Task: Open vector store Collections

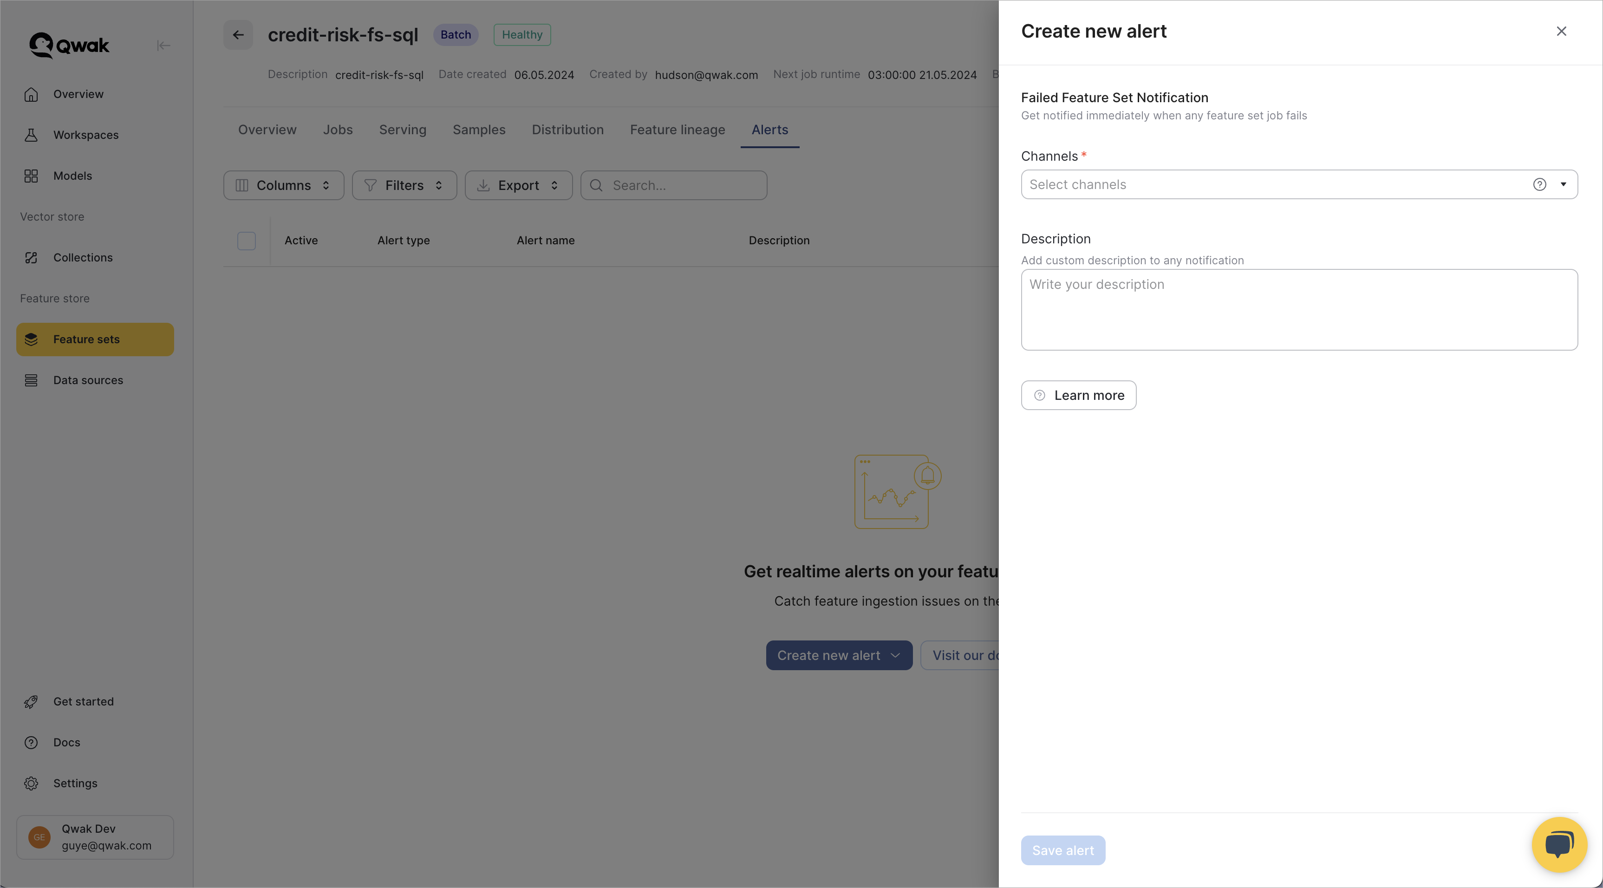Action: click(83, 258)
